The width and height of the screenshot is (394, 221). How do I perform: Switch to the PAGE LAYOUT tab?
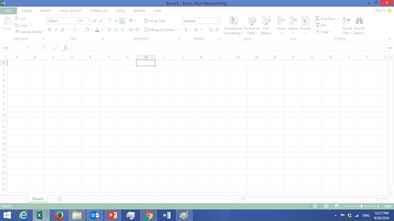point(71,11)
